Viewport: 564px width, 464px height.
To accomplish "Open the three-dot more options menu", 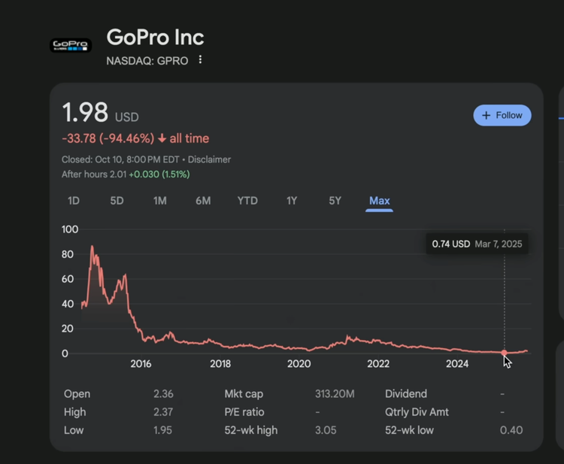I will point(200,60).
